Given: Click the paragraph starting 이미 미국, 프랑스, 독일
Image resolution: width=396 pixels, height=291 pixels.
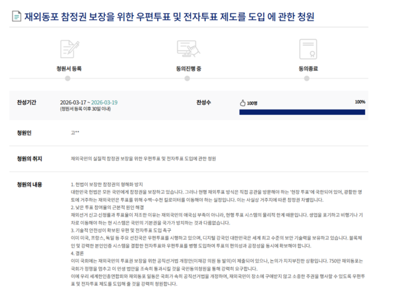Looking at the screenshot, I should tap(216, 242).
